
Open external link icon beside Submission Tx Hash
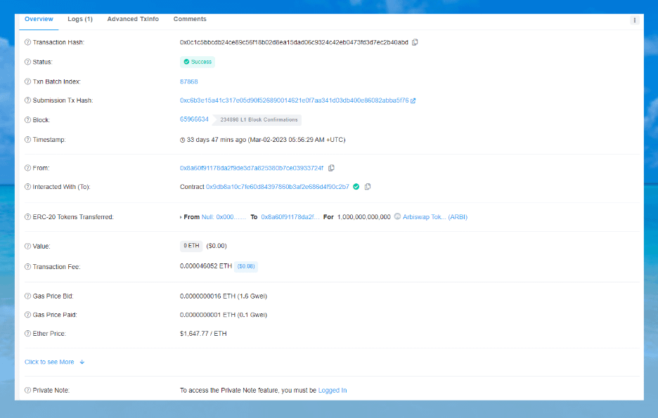(x=413, y=100)
